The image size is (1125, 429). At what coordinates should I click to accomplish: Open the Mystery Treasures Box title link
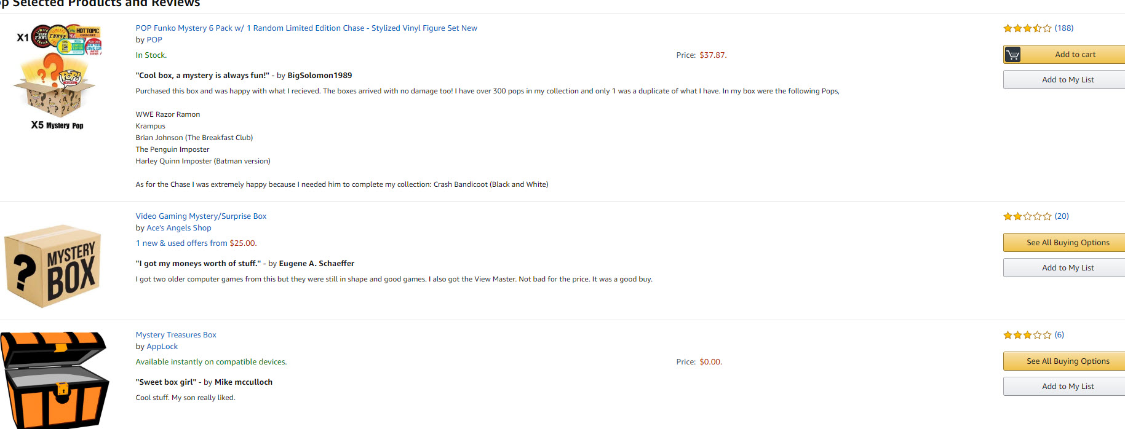(176, 335)
